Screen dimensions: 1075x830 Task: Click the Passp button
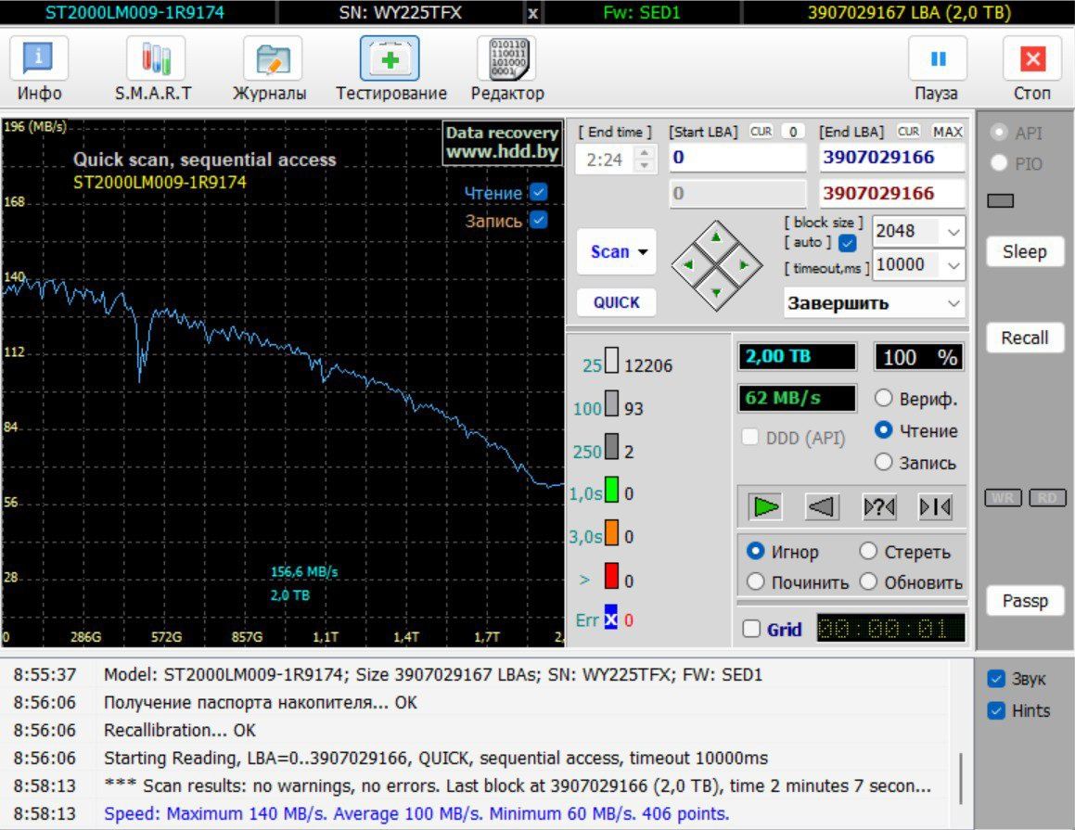point(1025,601)
